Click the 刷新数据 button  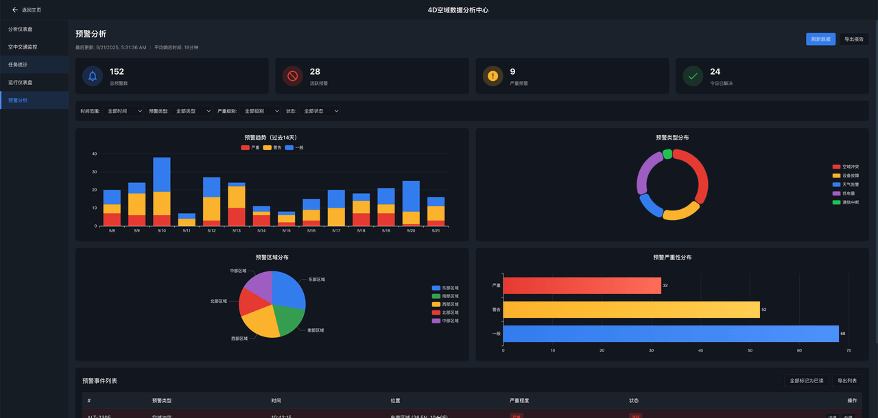[820, 39]
